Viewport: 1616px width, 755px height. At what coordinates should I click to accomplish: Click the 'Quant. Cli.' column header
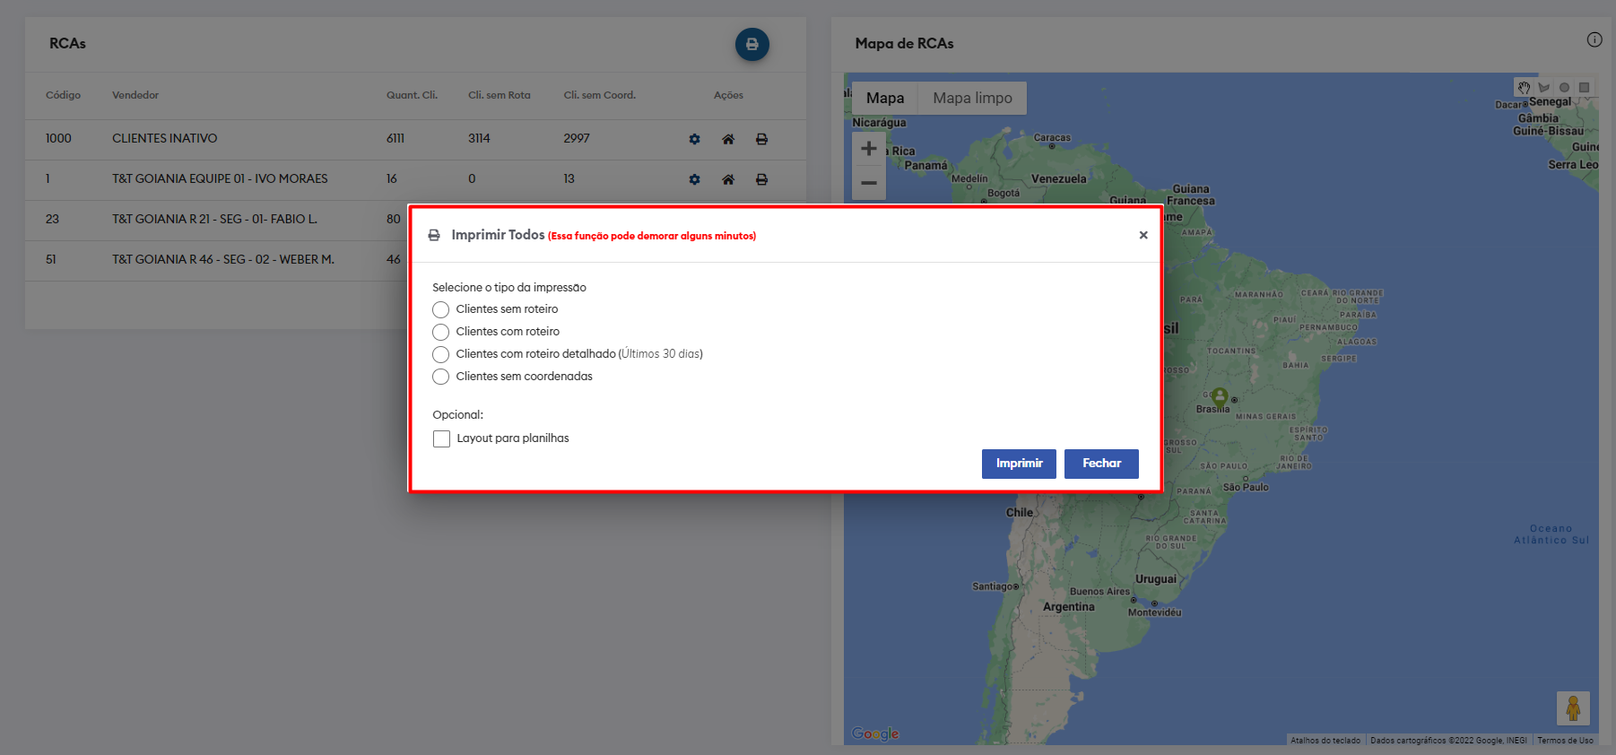coord(412,95)
